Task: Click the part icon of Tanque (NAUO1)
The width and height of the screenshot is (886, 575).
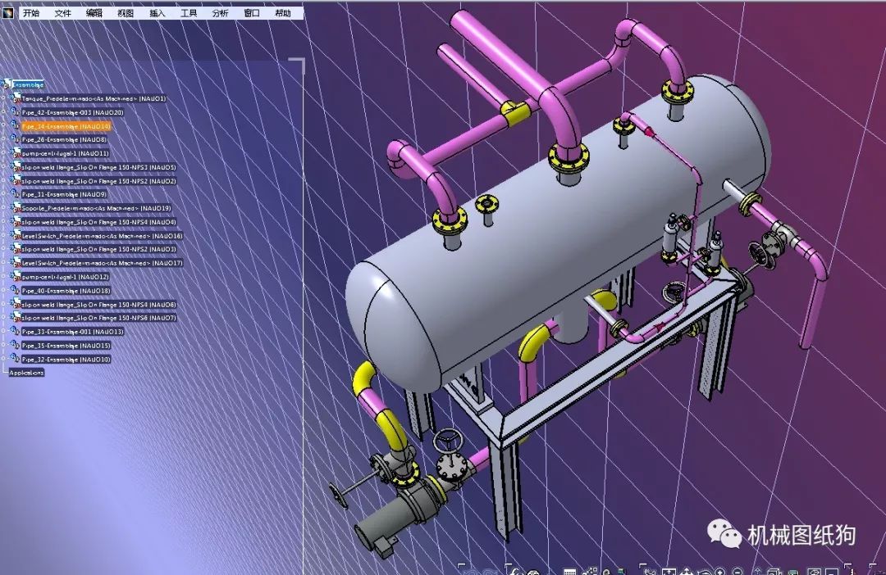Action: pyautogui.click(x=16, y=99)
